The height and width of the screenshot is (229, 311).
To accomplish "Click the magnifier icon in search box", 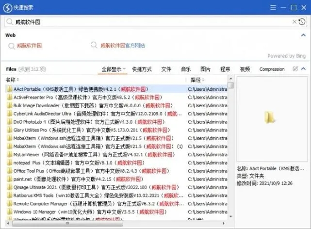I will pyautogui.click(x=10, y=22).
